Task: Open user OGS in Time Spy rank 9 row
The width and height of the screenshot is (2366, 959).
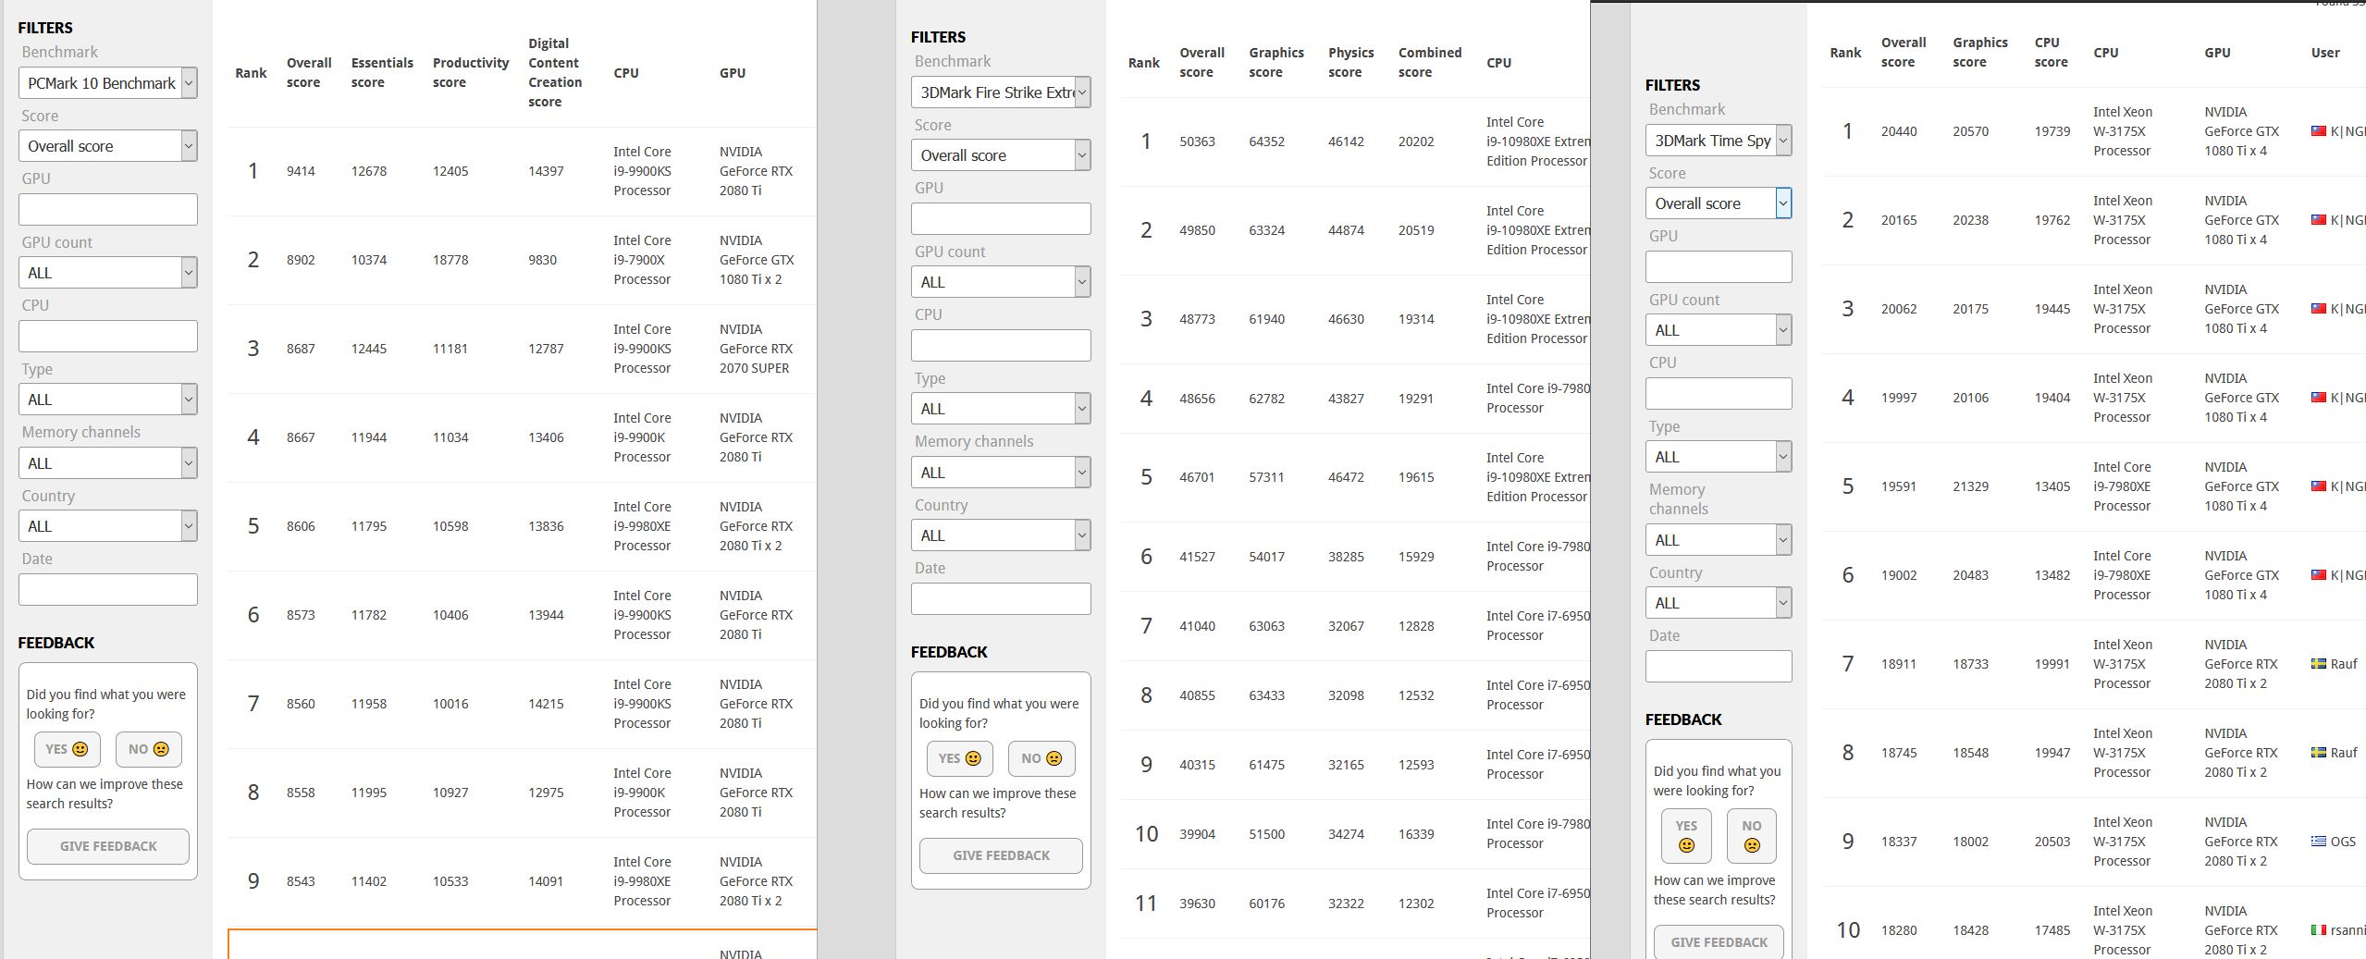Action: (2343, 842)
